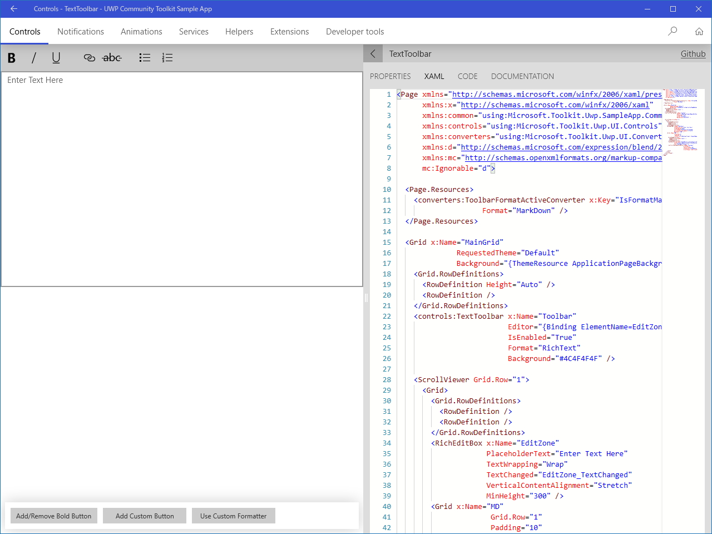
Task: Create a bulleted list
Action: (x=145, y=57)
